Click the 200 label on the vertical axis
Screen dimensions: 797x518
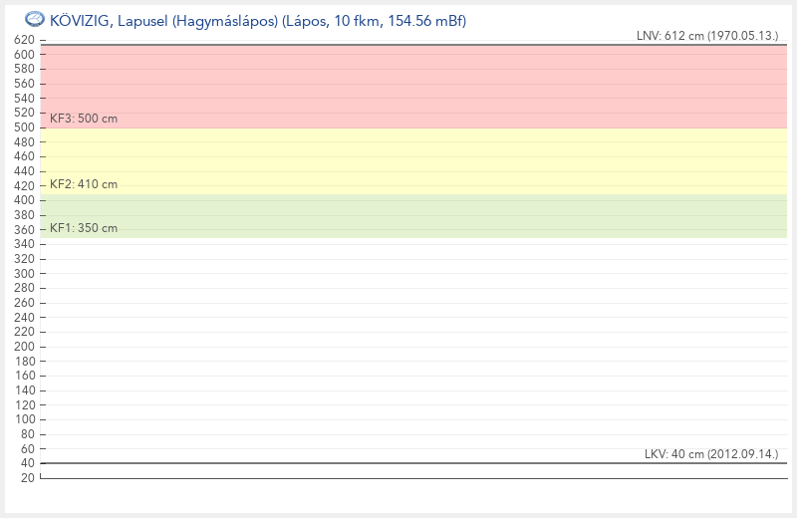tap(25, 347)
